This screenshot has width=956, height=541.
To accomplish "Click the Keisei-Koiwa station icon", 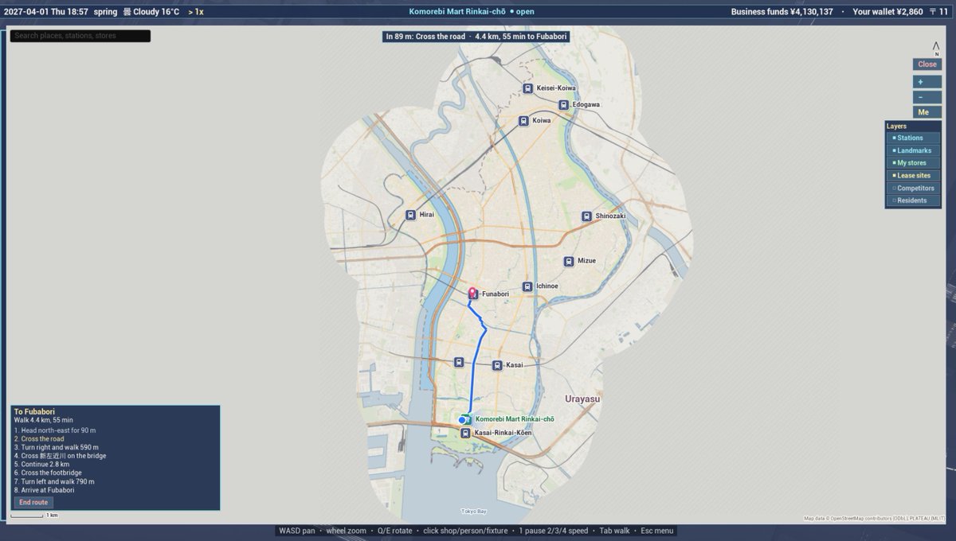I will pos(527,88).
